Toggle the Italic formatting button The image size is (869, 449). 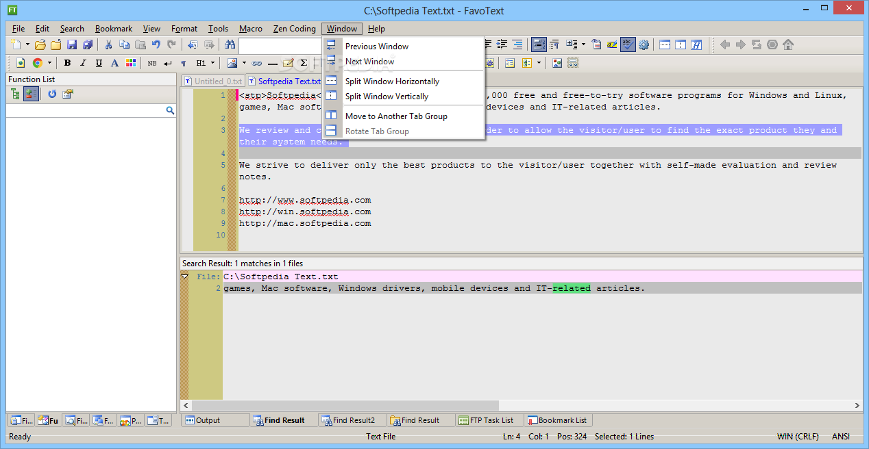[x=83, y=63]
